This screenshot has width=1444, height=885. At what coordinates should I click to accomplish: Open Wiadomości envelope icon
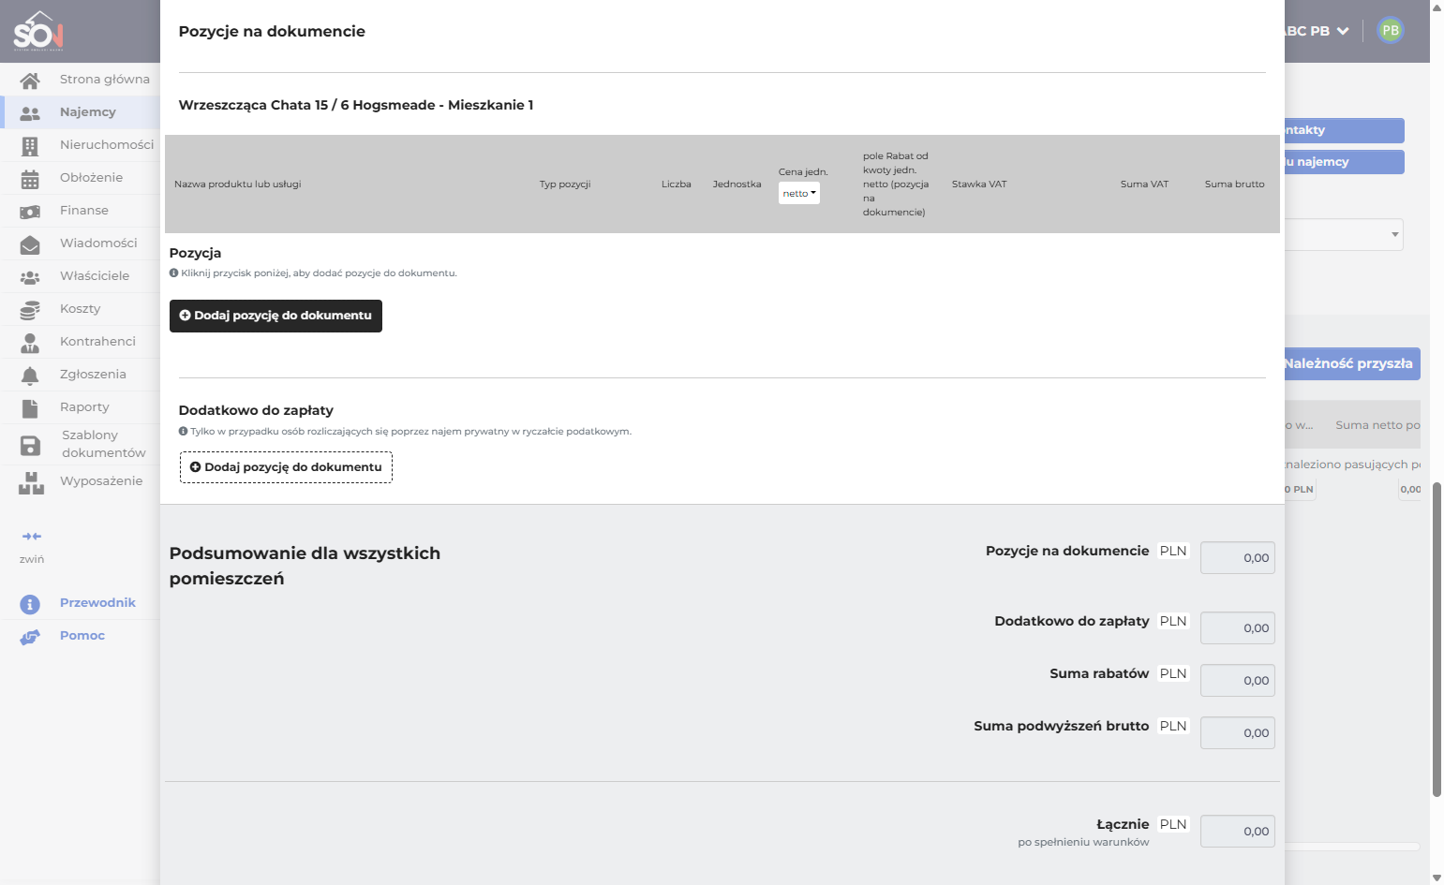click(30, 244)
